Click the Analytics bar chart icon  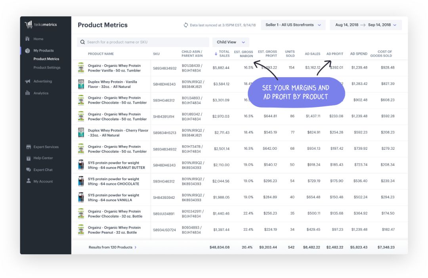tap(28, 93)
